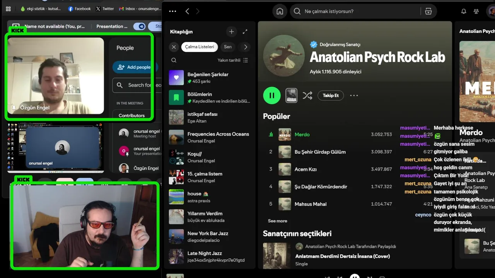This screenshot has width=495, height=278.
Task: Click onursal engel Meeting host entry
Action: point(139,134)
